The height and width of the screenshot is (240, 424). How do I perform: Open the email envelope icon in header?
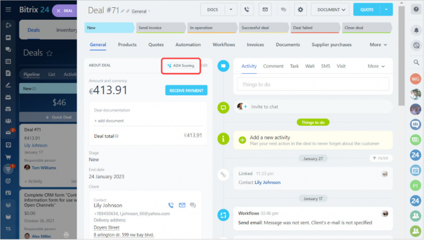pyautogui.click(x=265, y=10)
